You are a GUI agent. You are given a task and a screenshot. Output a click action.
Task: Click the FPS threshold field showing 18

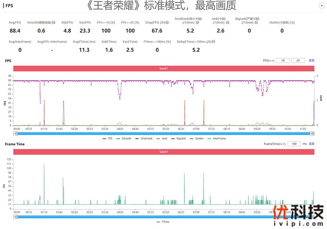pos(282,60)
